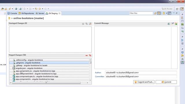Click the toolbar icon right of globe

[20, 9]
